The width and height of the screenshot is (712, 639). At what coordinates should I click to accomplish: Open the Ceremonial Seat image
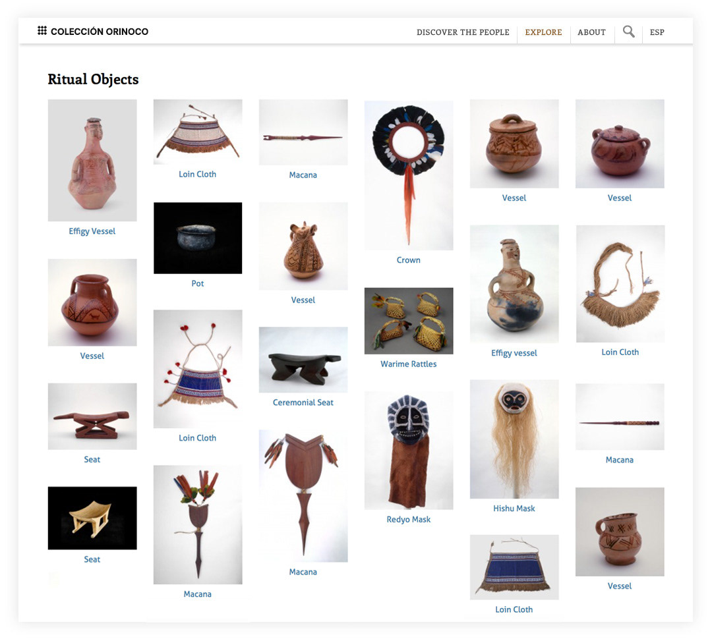pyautogui.click(x=303, y=360)
